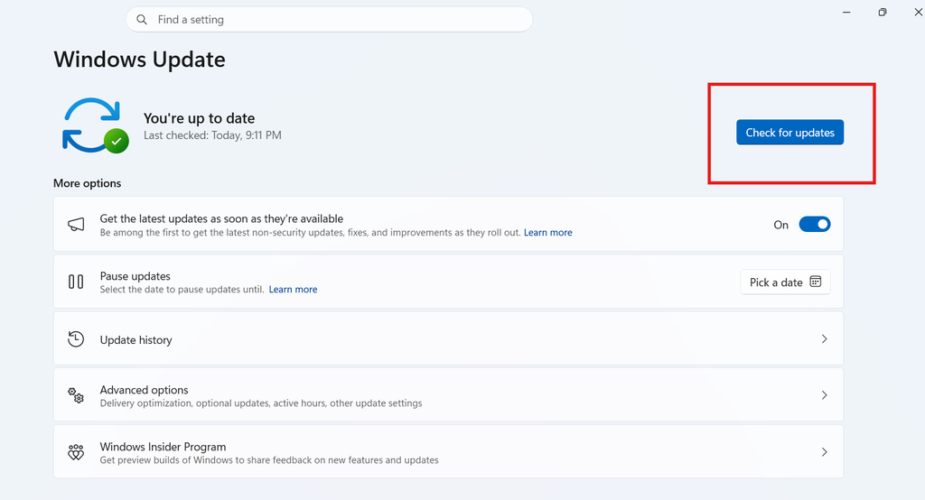Click the gears icon beside Advanced options
The image size is (925, 500).
coord(76,395)
